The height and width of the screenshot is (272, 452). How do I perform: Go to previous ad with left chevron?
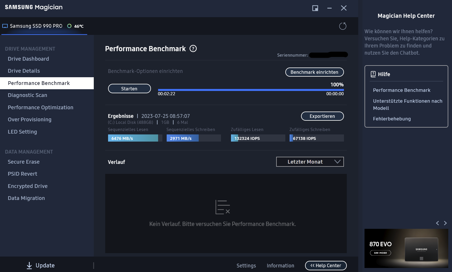pos(437,223)
